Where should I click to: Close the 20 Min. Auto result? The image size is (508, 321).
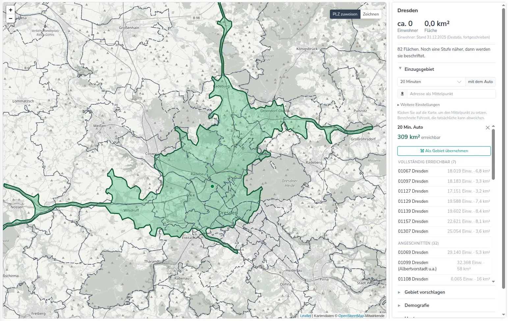click(x=488, y=127)
